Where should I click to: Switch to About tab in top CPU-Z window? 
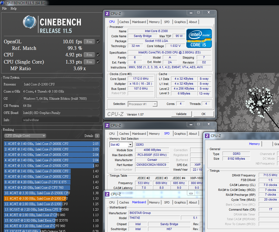tap(193, 22)
